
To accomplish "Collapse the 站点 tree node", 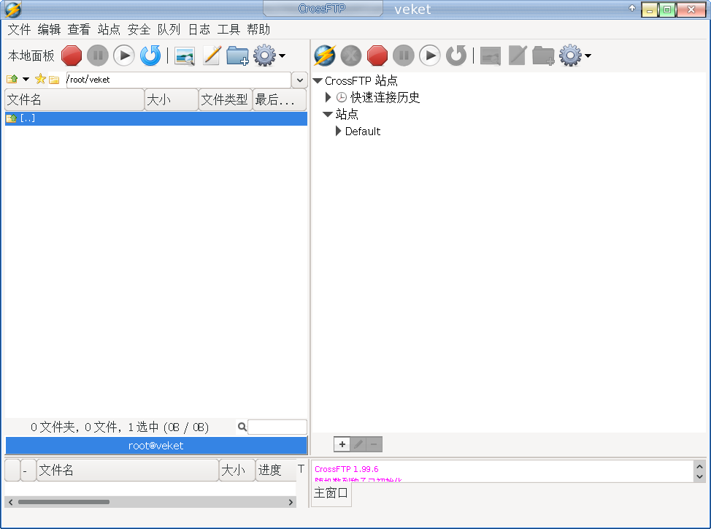I will [x=327, y=114].
